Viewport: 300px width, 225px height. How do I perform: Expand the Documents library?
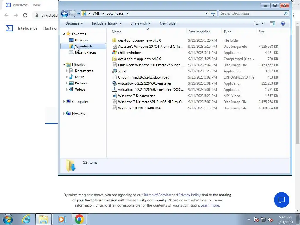click(x=67, y=71)
